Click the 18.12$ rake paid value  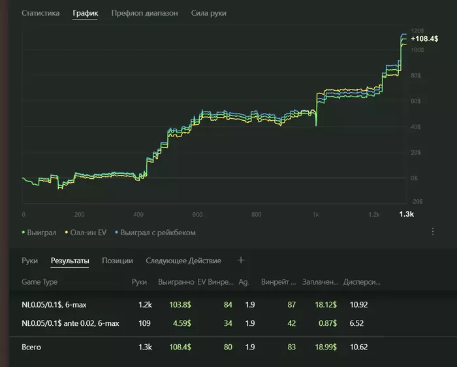point(326,304)
